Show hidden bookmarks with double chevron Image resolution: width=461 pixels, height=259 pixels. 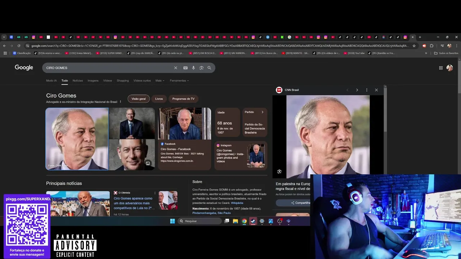coord(426,53)
